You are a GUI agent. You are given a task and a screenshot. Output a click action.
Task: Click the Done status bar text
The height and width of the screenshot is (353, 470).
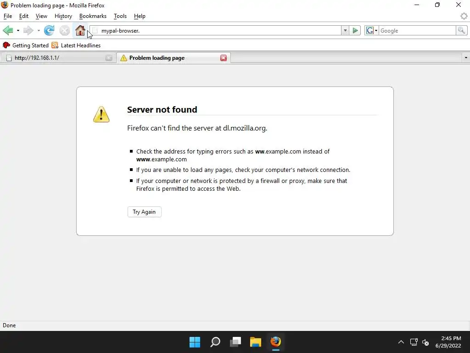click(x=9, y=325)
